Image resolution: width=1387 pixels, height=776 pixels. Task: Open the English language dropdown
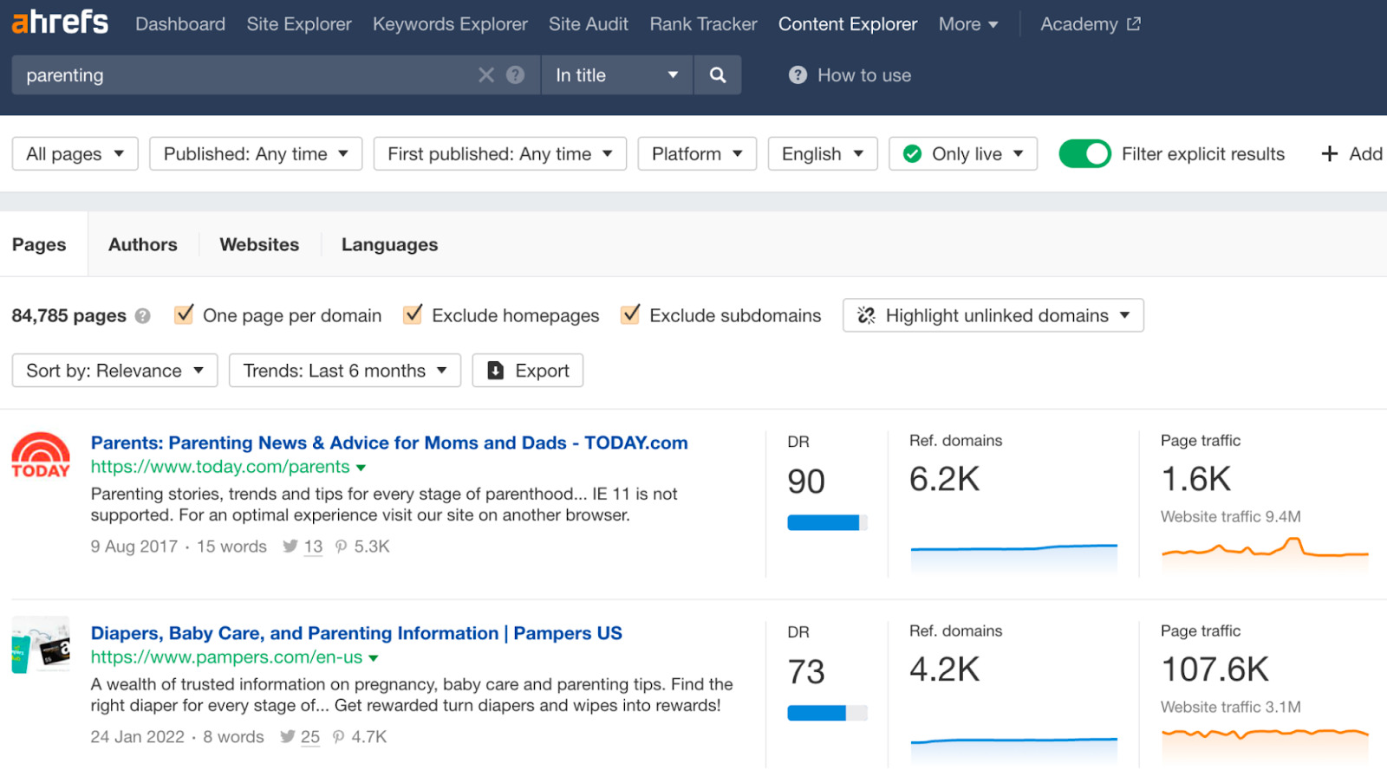823,154
